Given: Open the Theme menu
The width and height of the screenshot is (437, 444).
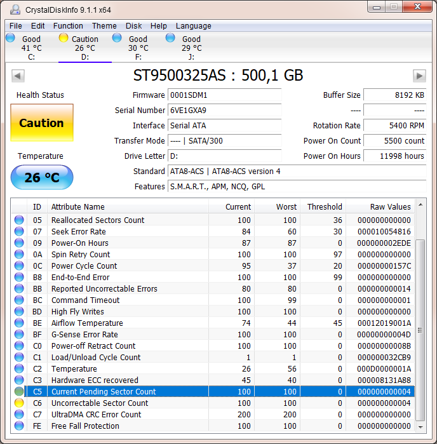Looking at the screenshot, I should [104, 26].
